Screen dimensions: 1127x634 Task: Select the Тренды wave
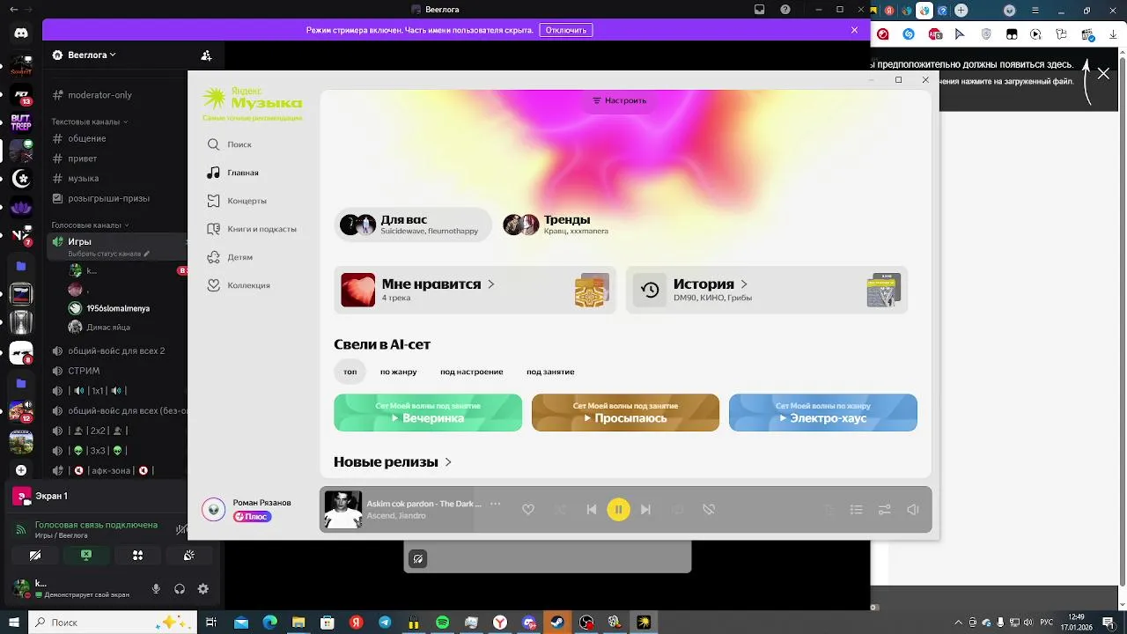coord(556,225)
